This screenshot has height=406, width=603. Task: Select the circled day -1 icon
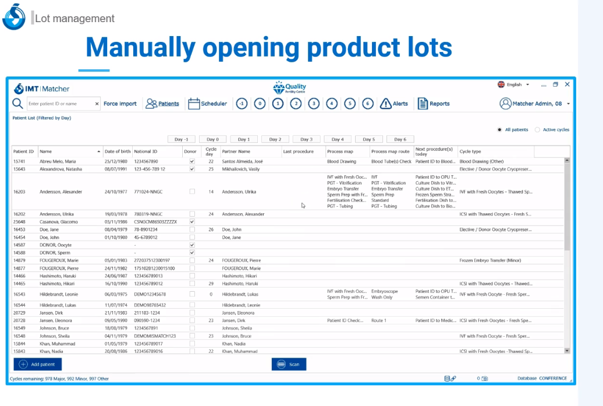pyautogui.click(x=242, y=104)
